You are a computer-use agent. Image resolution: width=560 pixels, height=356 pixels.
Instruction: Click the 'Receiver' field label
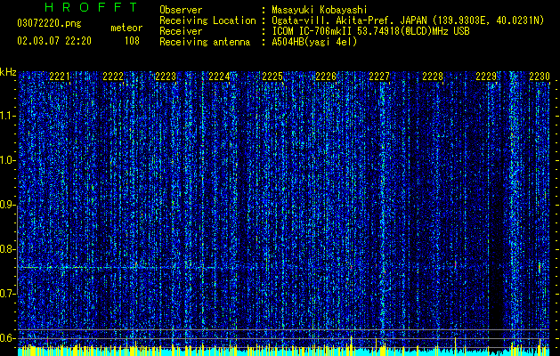[181, 31]
